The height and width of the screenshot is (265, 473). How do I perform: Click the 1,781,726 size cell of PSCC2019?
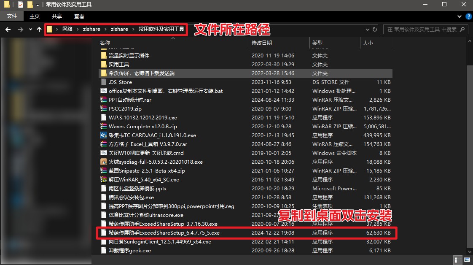(x=377, y=108)
